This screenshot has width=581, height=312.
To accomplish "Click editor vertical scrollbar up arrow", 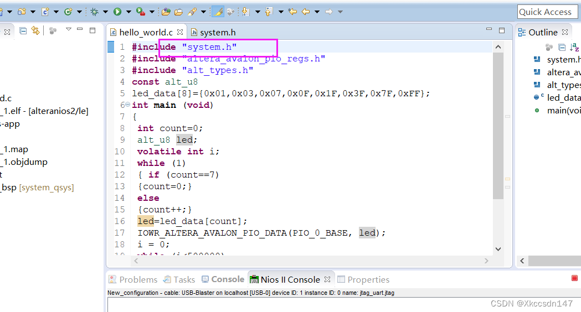I will tap(498, 47).
